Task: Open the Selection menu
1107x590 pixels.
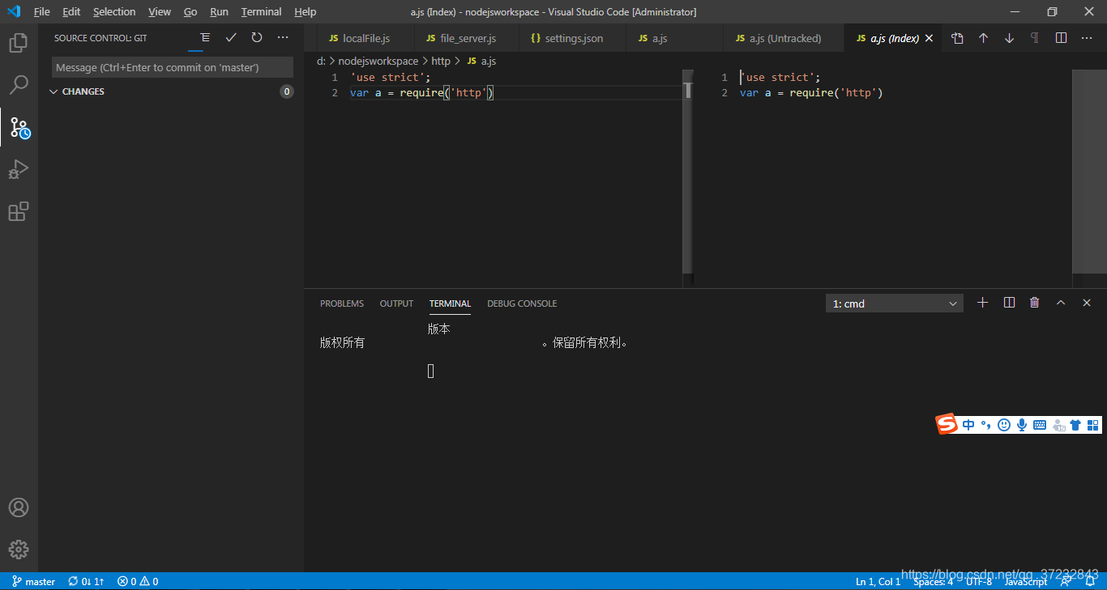Action: (x=114, y=11)
